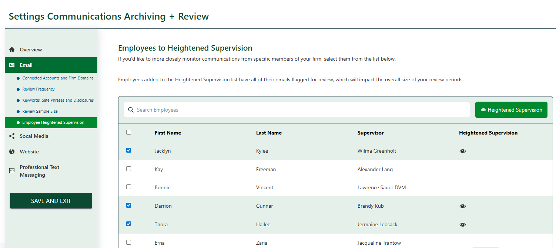Image resolution: width=556 pixels, height=248 pixels.
Task: Select the checkbox for Bonnie Vincent
Action: [128, 187]
